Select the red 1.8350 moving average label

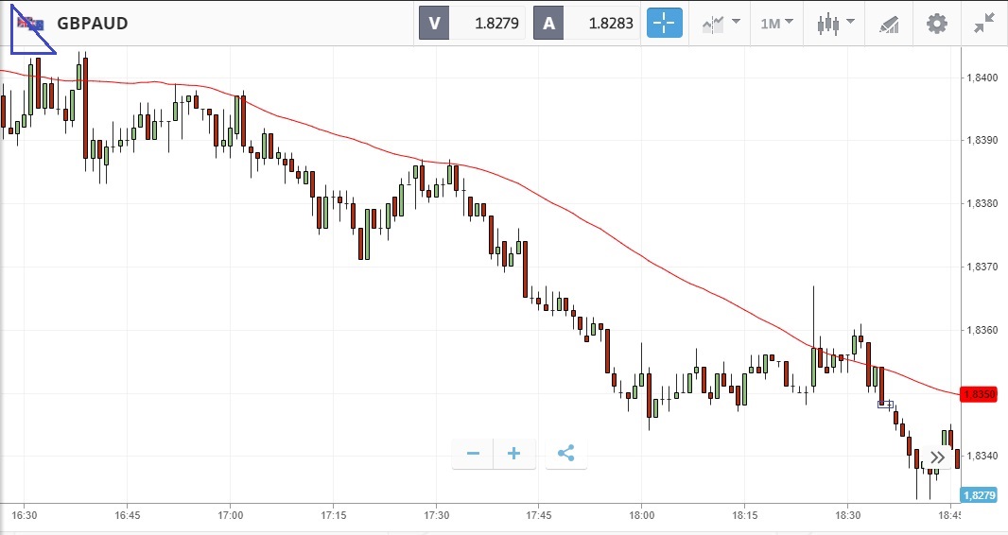tap(976, 394)
